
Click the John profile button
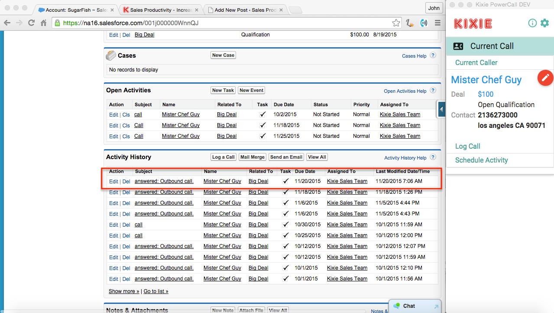click(x=434, y=8)
